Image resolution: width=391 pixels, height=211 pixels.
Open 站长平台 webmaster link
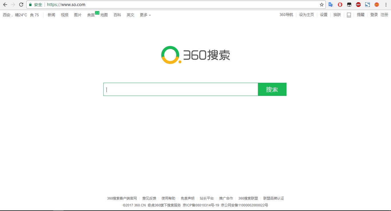click(x=207, y=198)
